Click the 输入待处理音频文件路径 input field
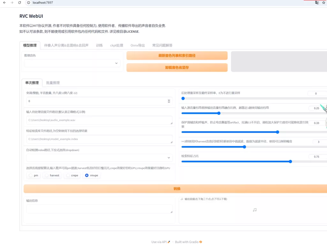 point(99,120)
